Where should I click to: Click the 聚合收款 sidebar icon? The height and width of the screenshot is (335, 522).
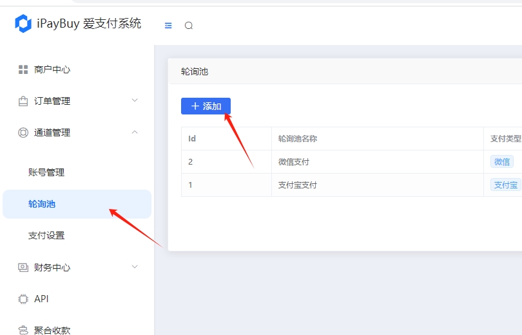coord(23,330)
